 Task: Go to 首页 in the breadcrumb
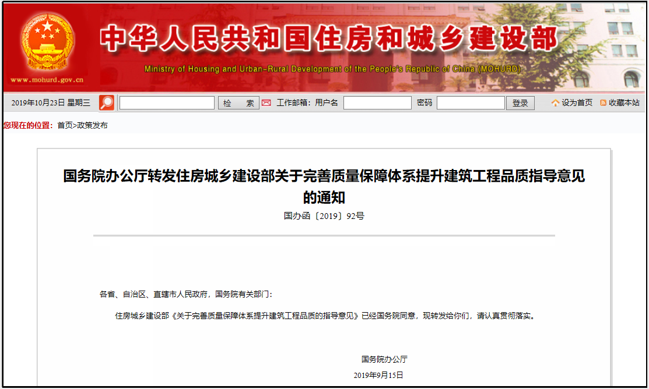pyautogui.click(x=65, y=125)
